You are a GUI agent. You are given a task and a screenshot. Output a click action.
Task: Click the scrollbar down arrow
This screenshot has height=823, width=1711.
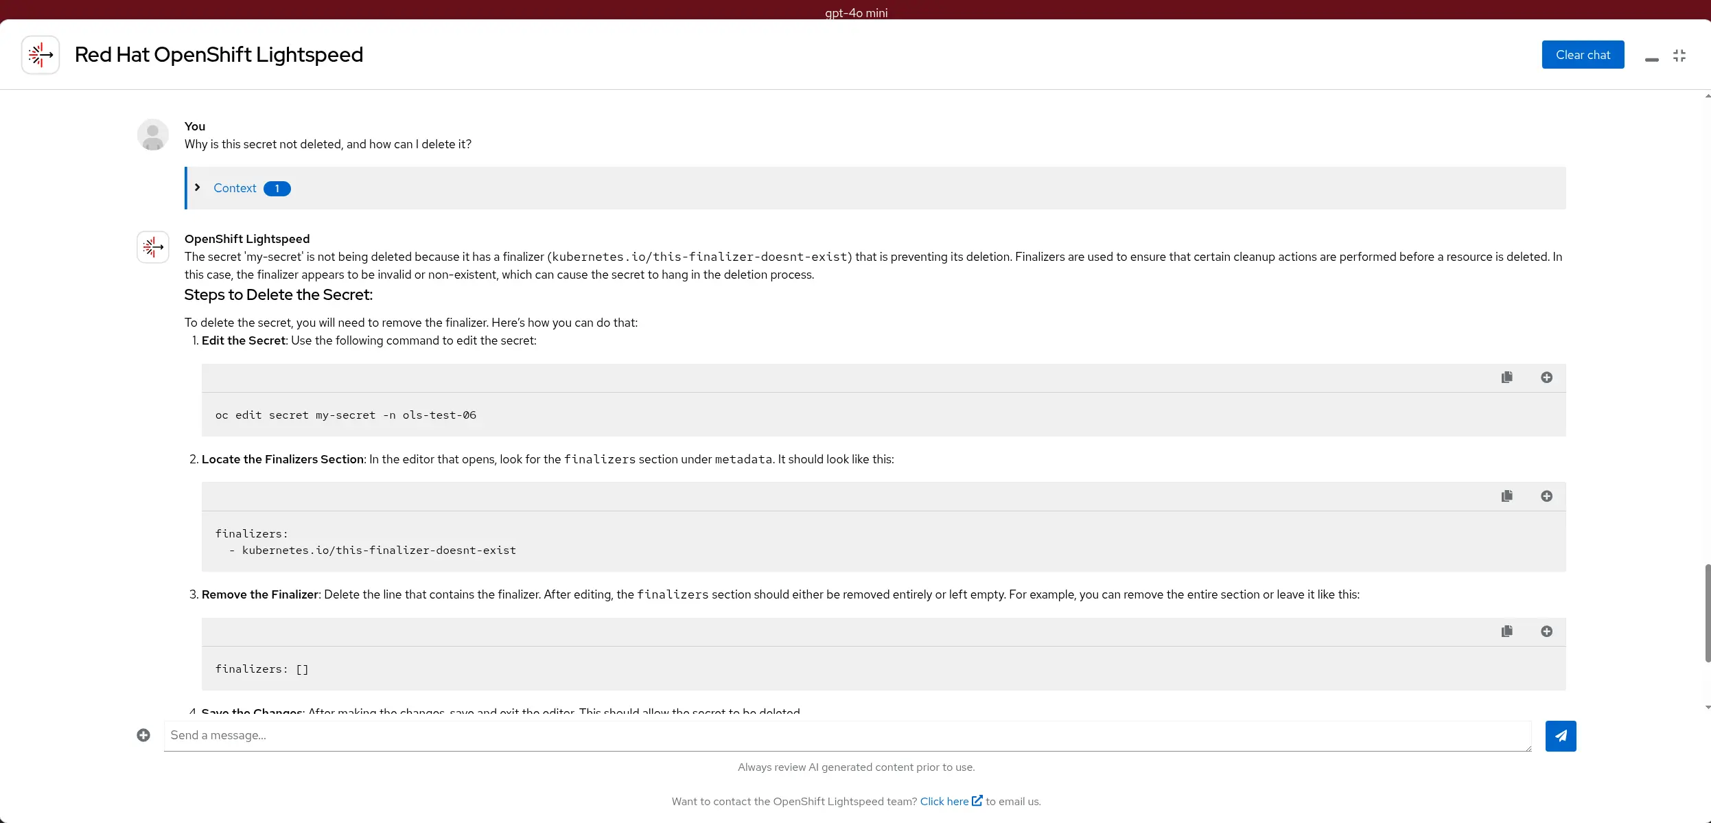[1708, 708]
